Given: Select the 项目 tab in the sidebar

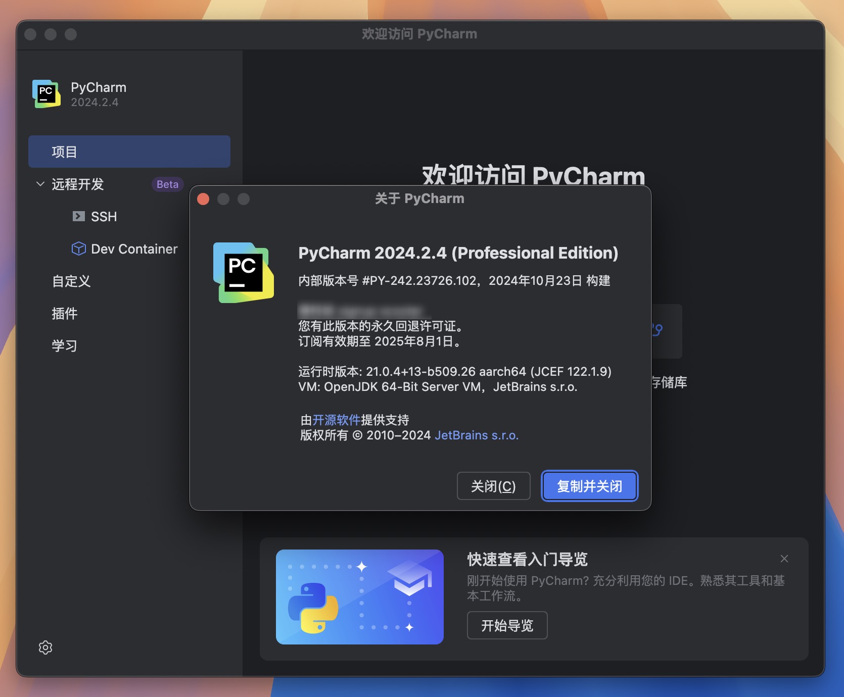Looking at the screenshot, I should (x=129, y=152).
